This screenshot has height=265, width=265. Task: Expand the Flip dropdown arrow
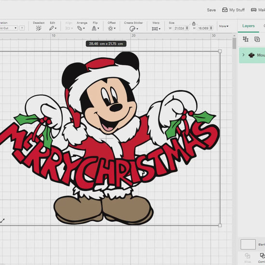pyautogui.click(x=98, y=28)
